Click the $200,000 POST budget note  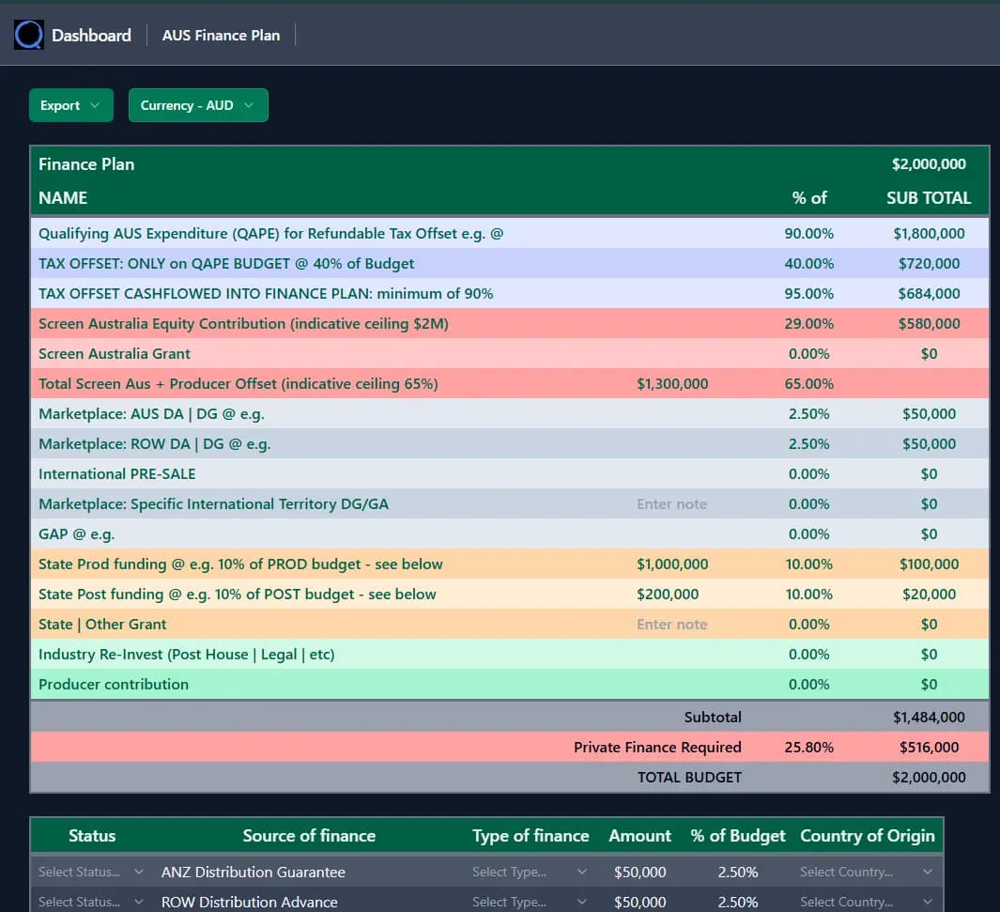coord(667,594)
